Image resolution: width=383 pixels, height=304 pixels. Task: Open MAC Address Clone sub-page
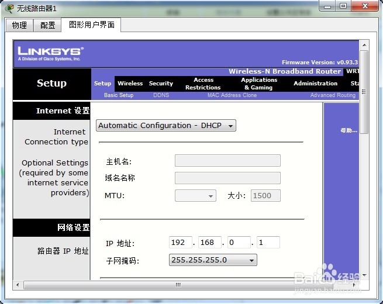click(232, 95)
